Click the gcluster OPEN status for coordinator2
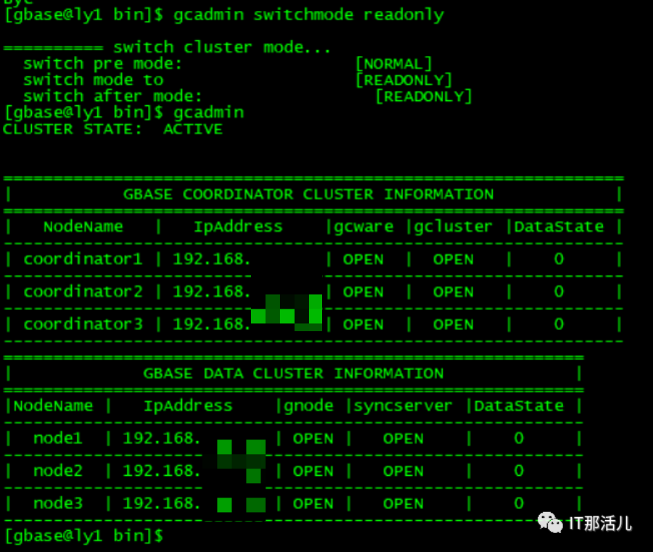The height and width of the screenshot is (552, 653). (453, 292)
